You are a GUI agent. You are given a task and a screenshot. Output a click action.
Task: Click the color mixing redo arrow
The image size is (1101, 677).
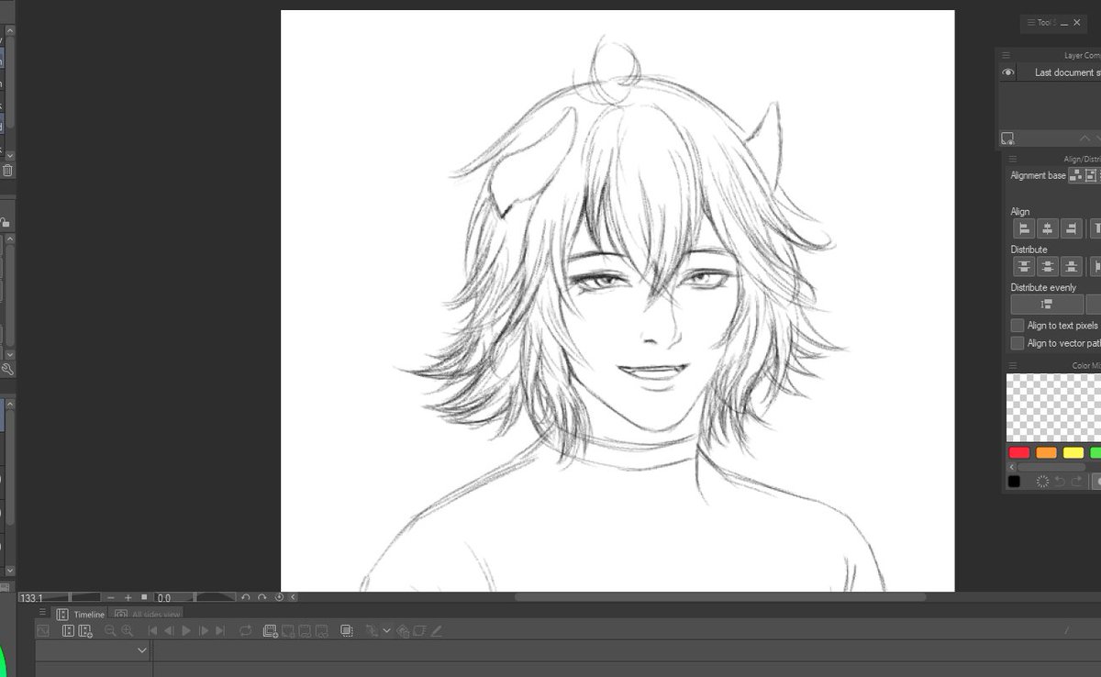pyautogui.click(x=1076, y=482)
